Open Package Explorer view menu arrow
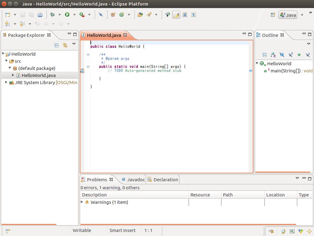Screen dimensions: 314x236 pos(74,44)
